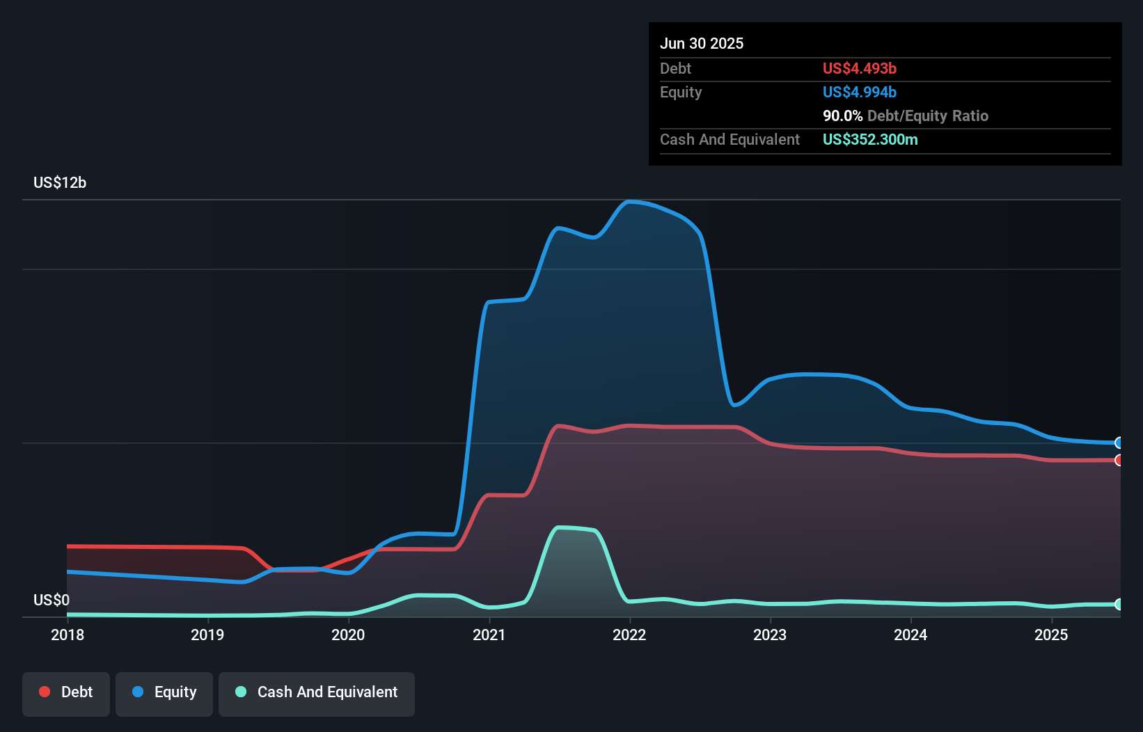This screenshot has width=1143, height=732.
Task: Click the US$12b gridline label
Action: [60, 183]
